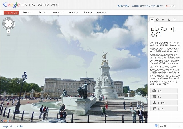Open the 地図から選ぶ link

123,6
